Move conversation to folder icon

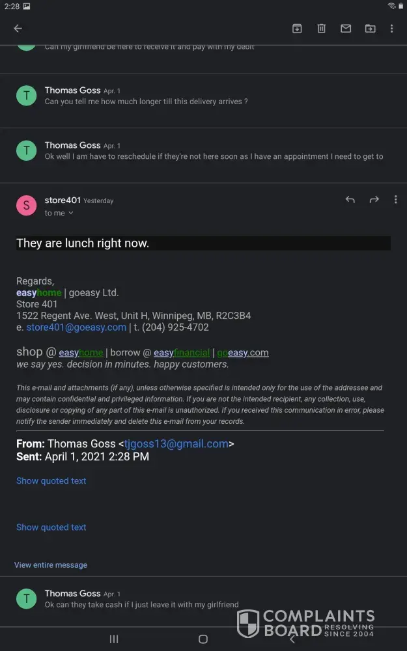[x=370, y=29]
